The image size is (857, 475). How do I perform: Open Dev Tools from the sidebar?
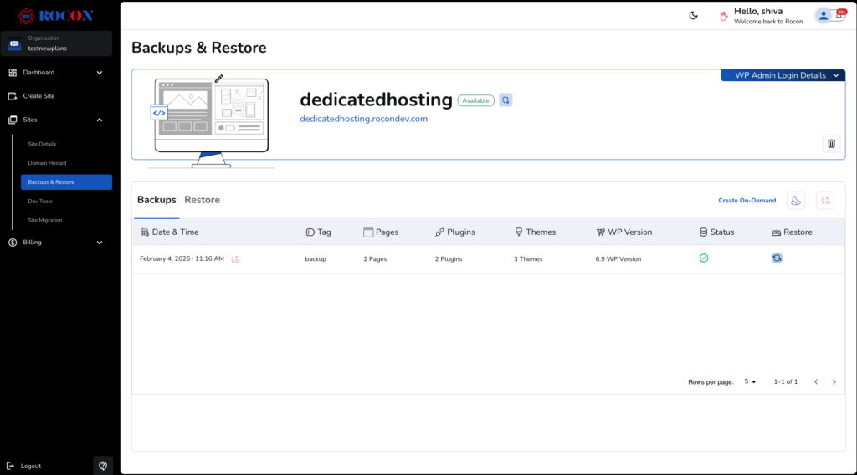click(x=40, y=201)
